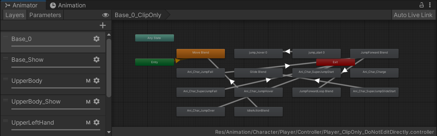Screen dimensions: 437x136
Task: Click the controller file path text
Action: pos(325,132)
